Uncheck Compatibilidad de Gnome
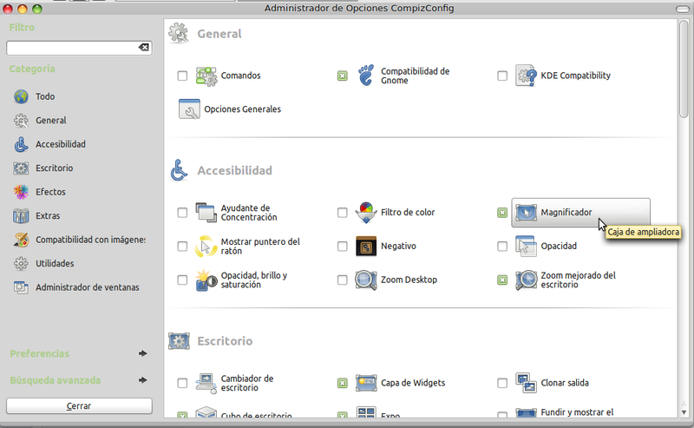Viewport: 694px width, 428px height. (343, 76)
